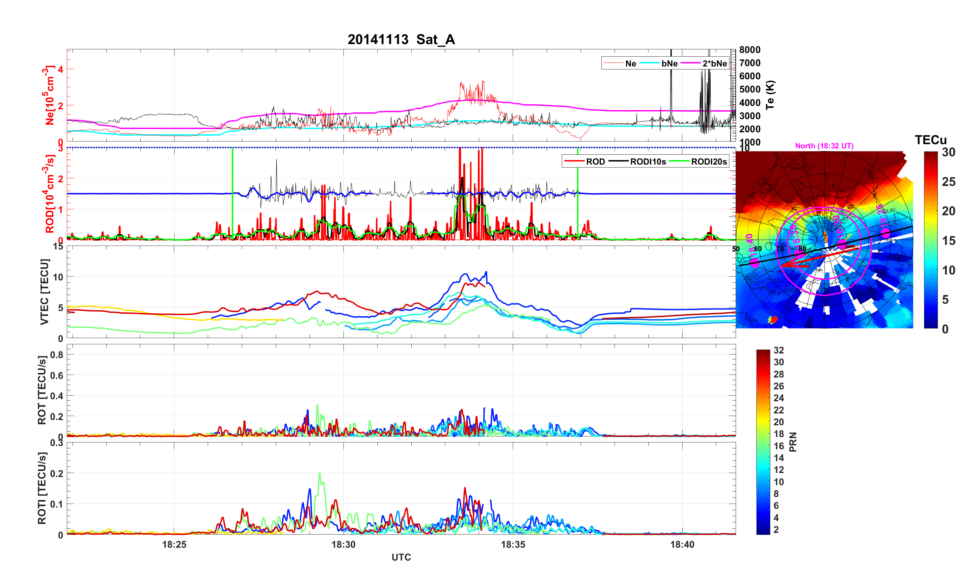Click the magenta 18:25 orbit marker dot

pos(886,233)
